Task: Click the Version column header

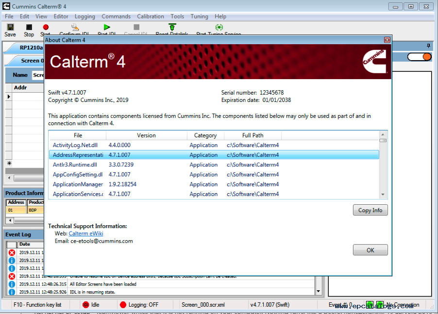Action: pos(146,135)
